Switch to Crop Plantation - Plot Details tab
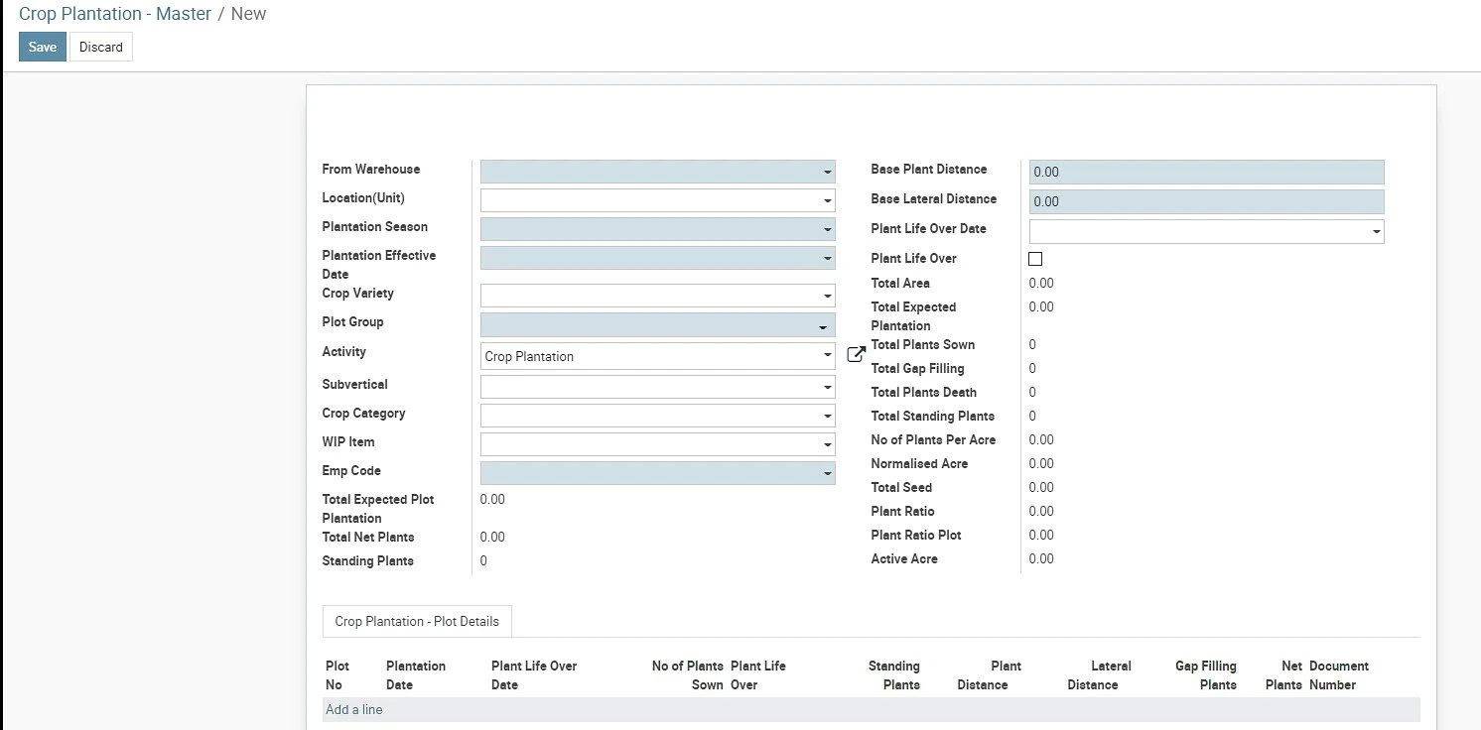 pyautogui.click(x=417, y=621)
